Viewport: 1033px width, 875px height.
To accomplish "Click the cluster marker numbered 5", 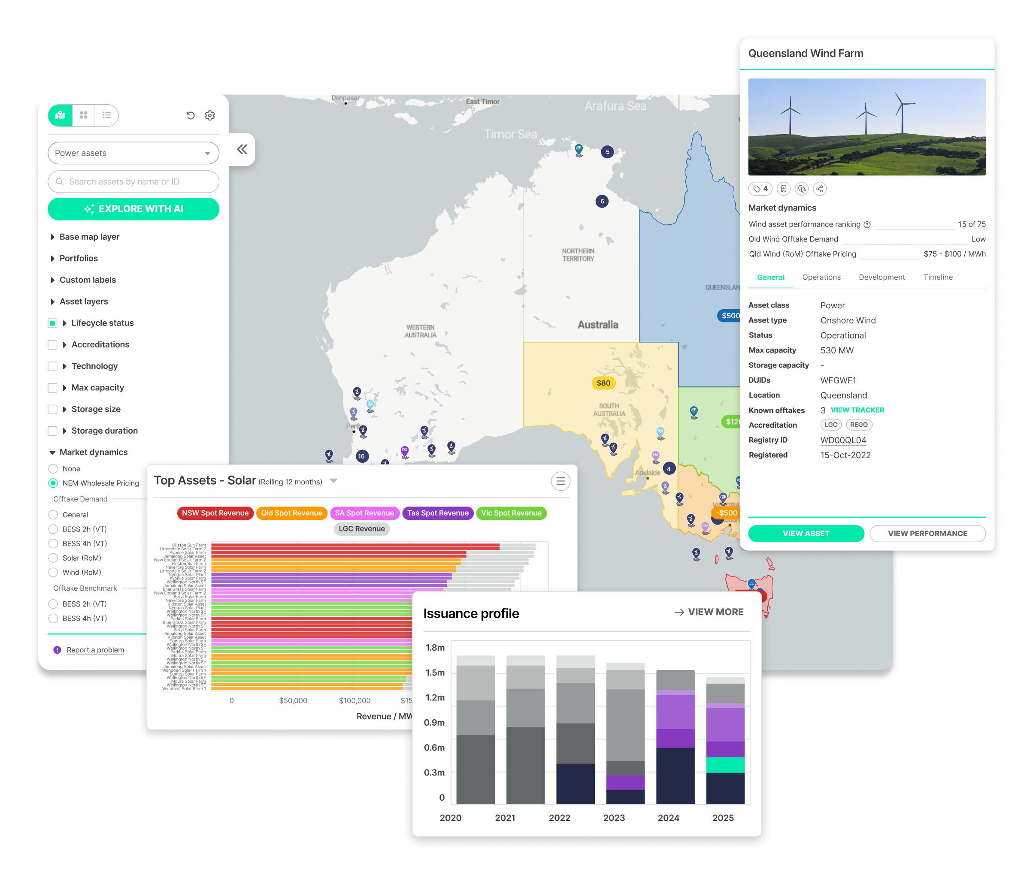I will (x=607, y=152).
